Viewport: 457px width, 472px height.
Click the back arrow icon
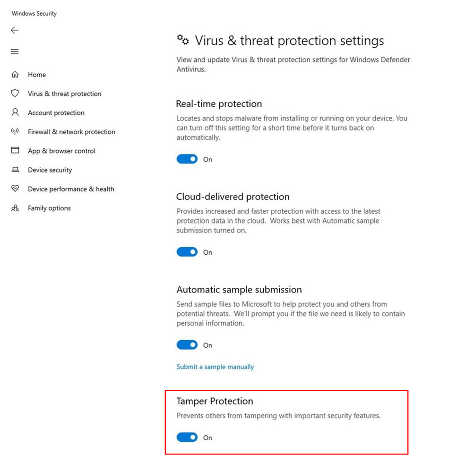coord(15,30)
